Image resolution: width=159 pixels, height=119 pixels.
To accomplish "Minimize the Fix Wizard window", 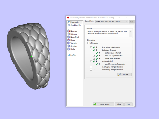I will [x=119, y=18].
